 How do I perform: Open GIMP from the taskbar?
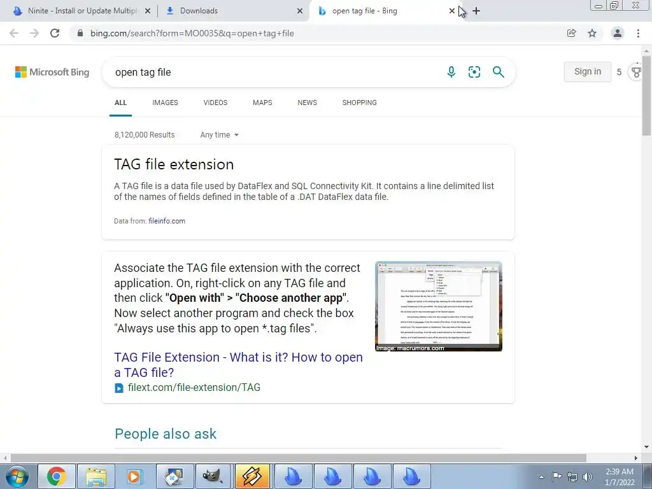pyautogui.click(x=213, y=476)
